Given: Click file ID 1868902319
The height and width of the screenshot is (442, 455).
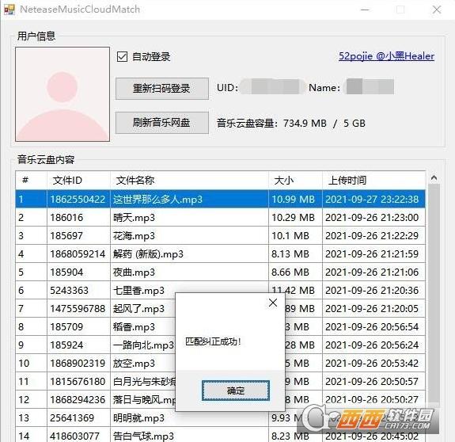Looking at the screenshot, I should tap(78, 363).
